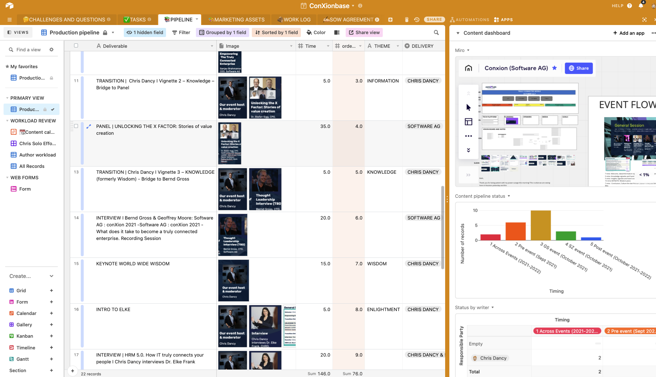
Task: Open the base revision history icon
Action: pos(417,19)
